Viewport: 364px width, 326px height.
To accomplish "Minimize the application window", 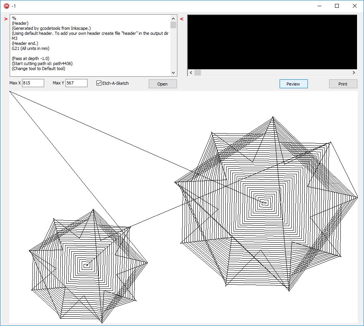I will pyautogui.click(x=319, y=6).
